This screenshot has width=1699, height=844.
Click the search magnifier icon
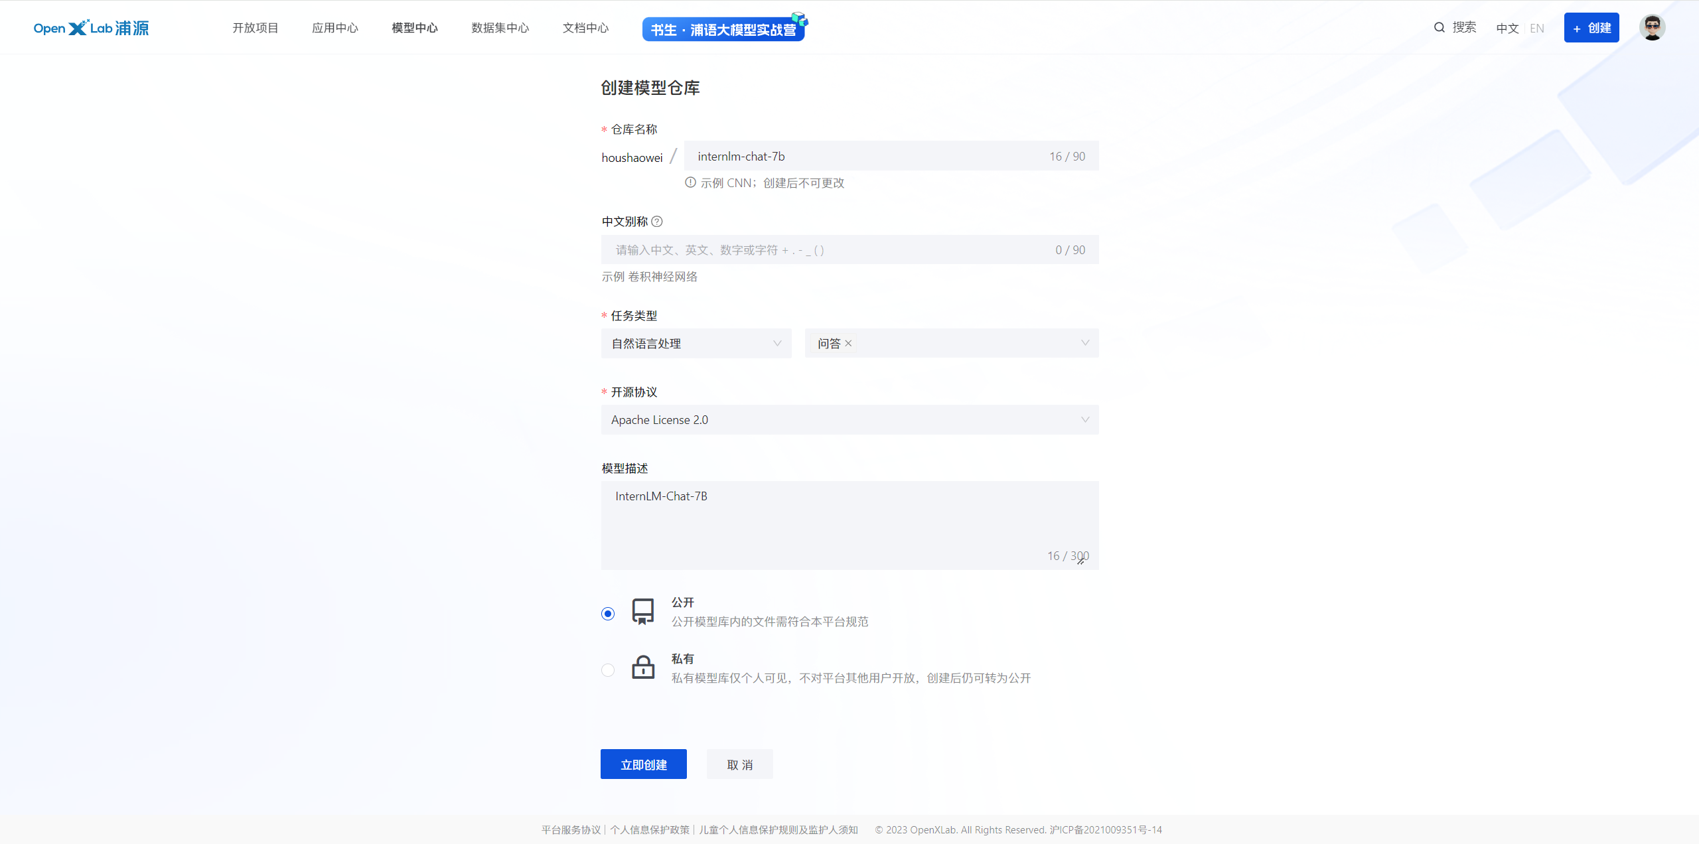pyautogui.click(x=1439, y=27)
